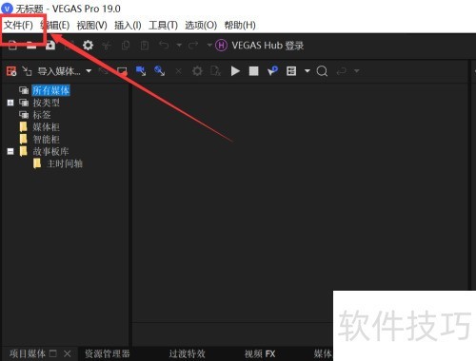This screenshot has height=361, width=476.
Task: Open the 编辑(E) menu
Action: coord(55,25)
